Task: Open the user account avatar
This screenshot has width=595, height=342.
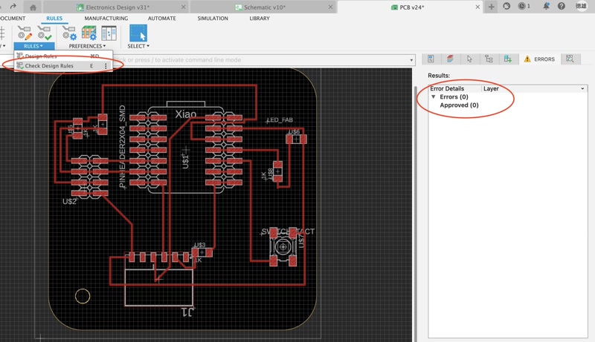Action: [581, 6]
